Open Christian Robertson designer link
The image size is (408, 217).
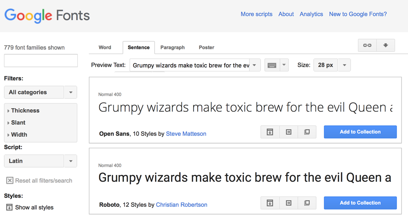click(x=181, y=205)
